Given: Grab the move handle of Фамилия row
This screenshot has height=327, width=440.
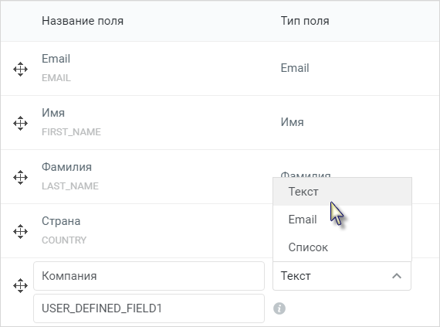Looking at the screenshot, I should click(x=21, y=178).
